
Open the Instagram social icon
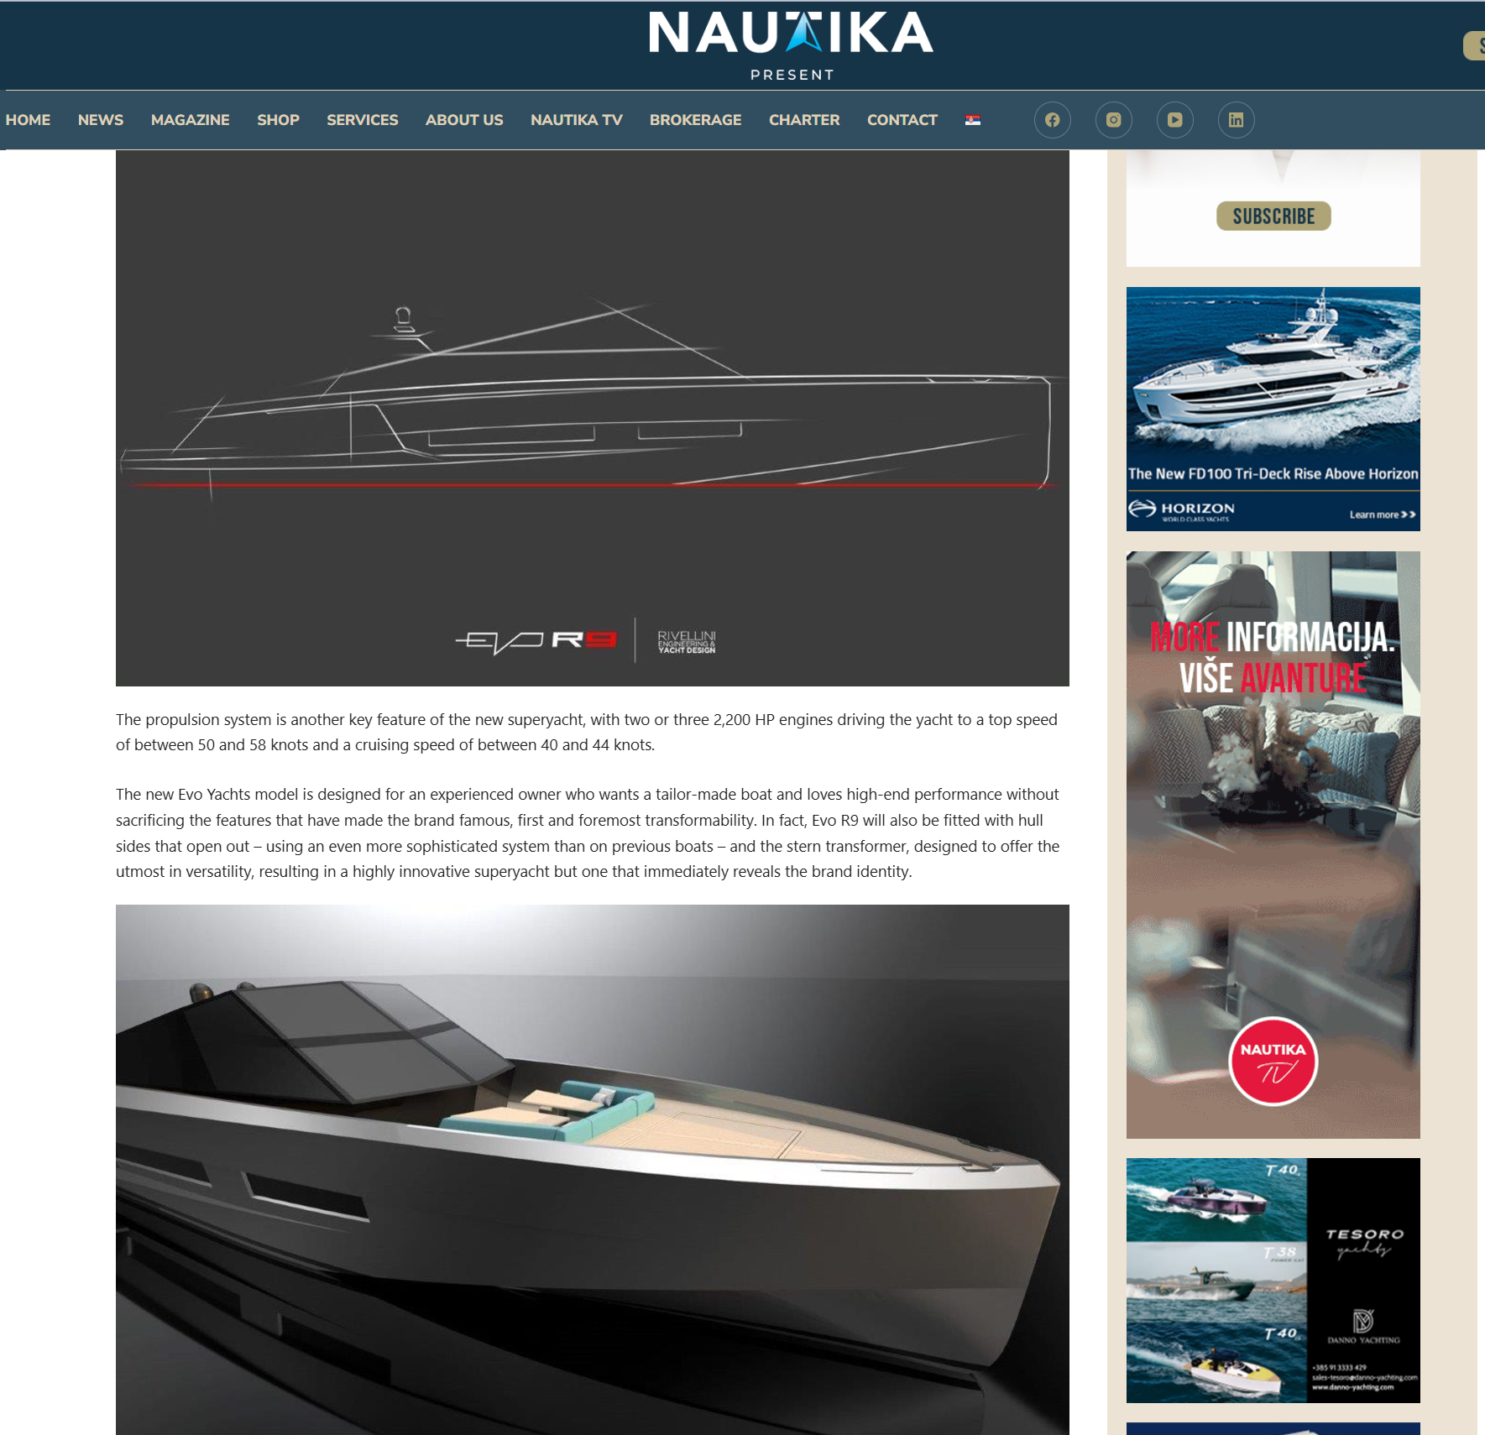pos(1113,120)
